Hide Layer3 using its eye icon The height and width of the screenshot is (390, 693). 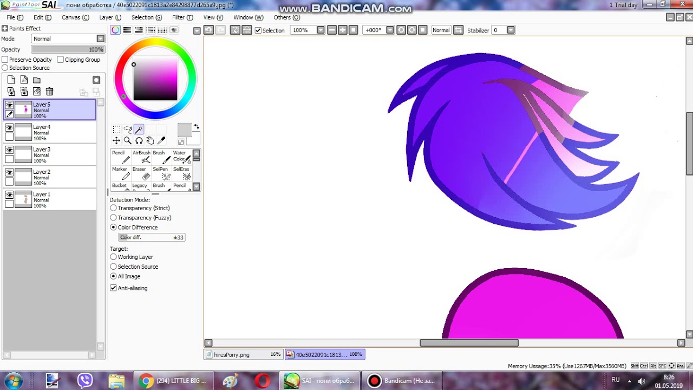click(9, 150)
